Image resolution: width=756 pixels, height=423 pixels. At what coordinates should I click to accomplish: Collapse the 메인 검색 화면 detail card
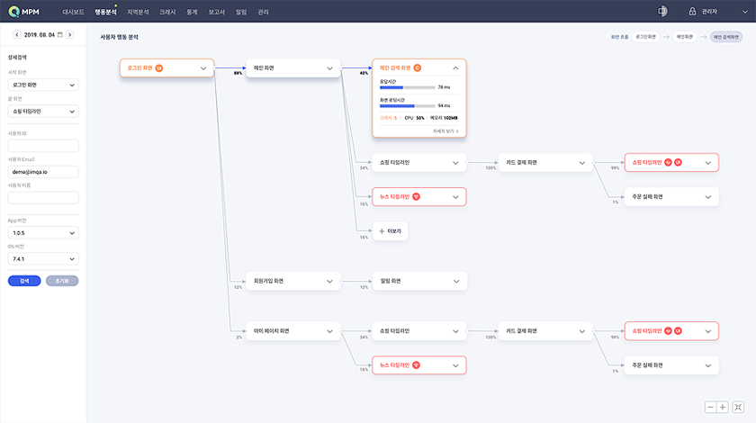coord(455,67)
